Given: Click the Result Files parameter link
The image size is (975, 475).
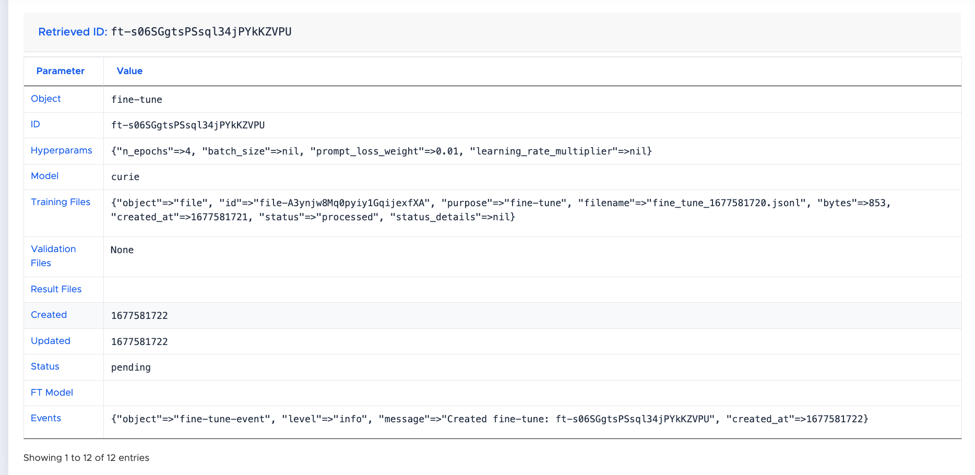Looking at the screenshot, I should (56, 289).
